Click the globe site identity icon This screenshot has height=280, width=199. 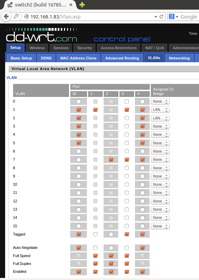pyautogui.click(x=27, y=17)
